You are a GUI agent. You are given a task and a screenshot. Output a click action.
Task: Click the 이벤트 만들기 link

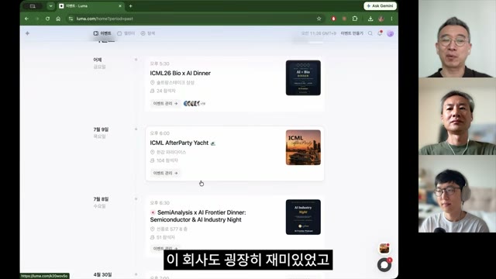(x=352, y=33)
